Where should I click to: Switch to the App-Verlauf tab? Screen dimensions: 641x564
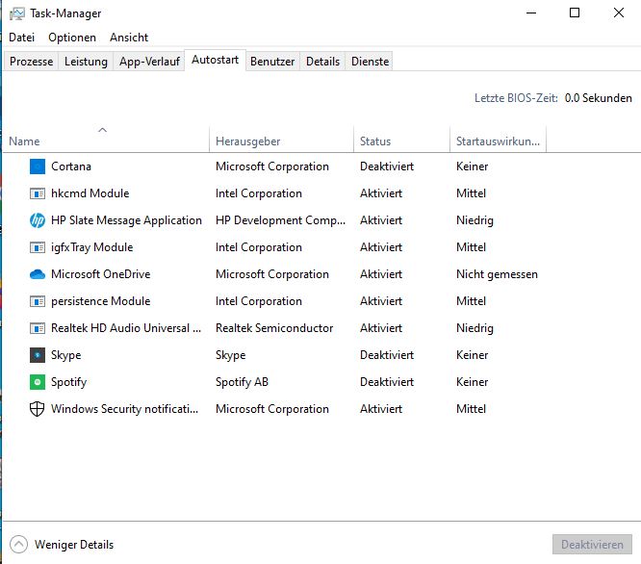[149, 62]
